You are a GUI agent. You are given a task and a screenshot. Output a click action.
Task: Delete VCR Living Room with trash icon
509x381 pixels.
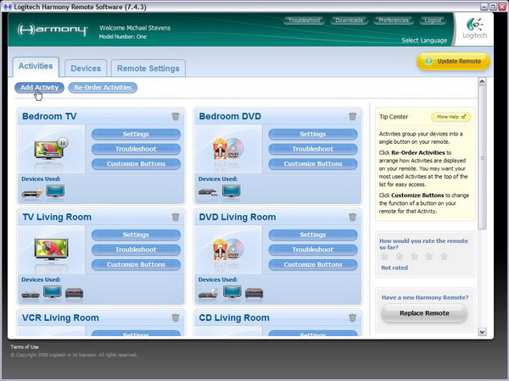[176, 317]
